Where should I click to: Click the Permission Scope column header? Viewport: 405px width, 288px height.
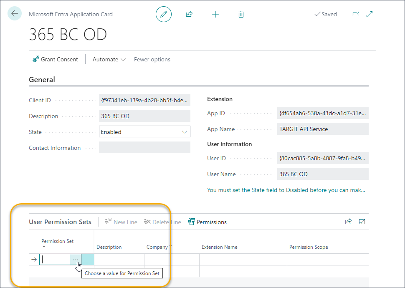tap(309, 247)
